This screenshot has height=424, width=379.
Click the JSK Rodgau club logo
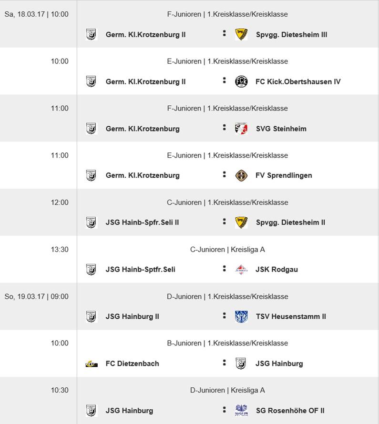click(x=241, y=270)
